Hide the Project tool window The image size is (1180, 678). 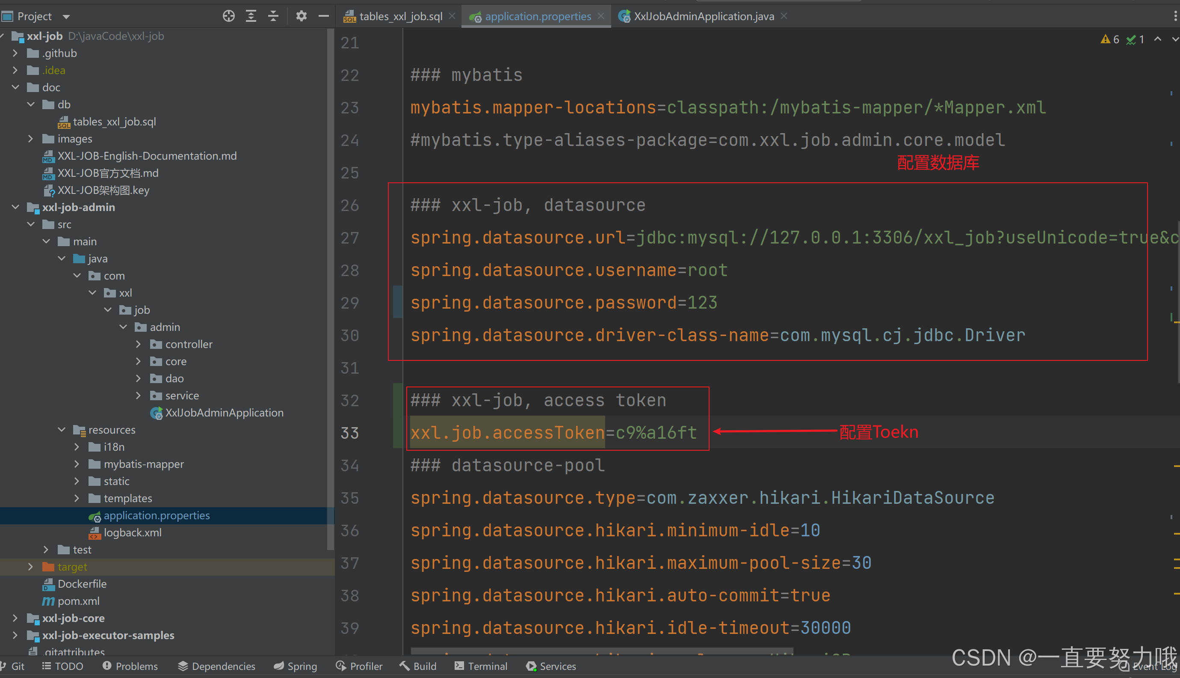pyautogui.click(x=324, y=16)
